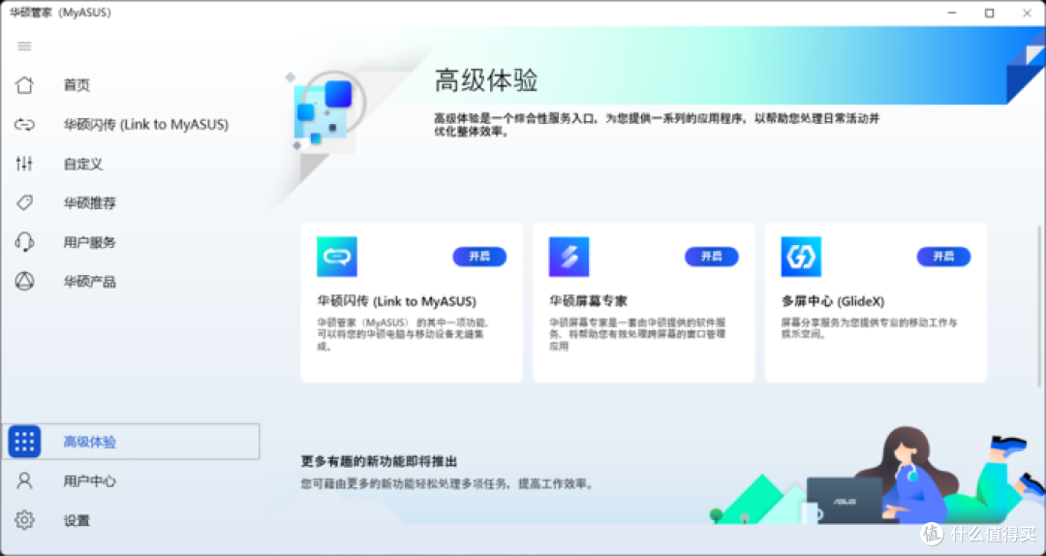Minimize the MyASUS window
This screenshot has width=1046, height=556.
pyautogui.click(x=952, y=13)
